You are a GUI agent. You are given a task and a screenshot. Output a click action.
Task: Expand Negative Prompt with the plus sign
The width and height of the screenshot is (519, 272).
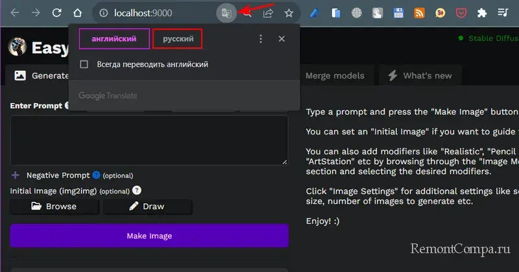tap(16, 175)
